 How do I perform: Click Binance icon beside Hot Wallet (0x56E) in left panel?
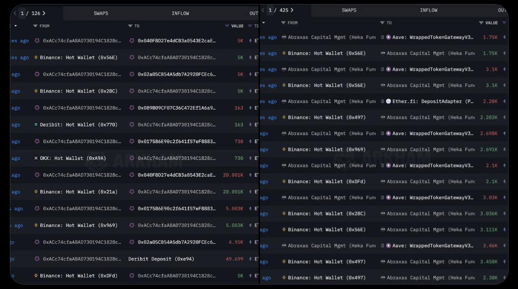36,58
